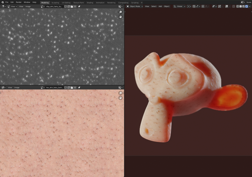Open the 3D viewport Object menu
This screenshot has height=177, width=252.
coord(167,6)
